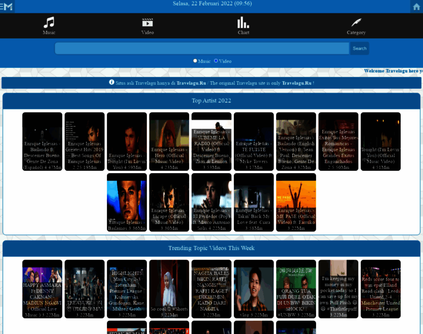
Task: Open TREASURE (JIKJIN) M/V thumbnail
Action: pyautogui.click(x=85, y=289)
